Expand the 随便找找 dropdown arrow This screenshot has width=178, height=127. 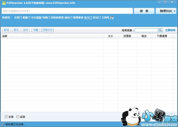click(175, 11)
